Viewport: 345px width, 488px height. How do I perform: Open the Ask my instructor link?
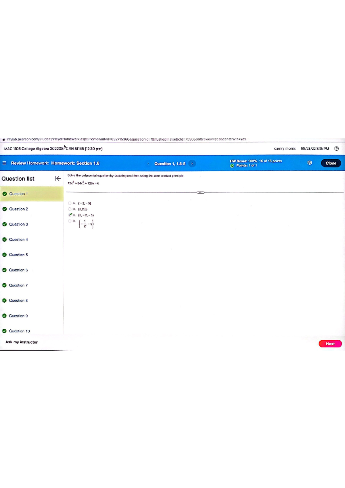point(22,342)
